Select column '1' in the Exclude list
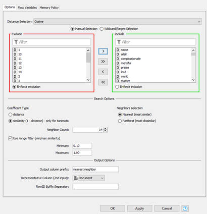Viewport: 207px width, 214px height. point(49,50)
